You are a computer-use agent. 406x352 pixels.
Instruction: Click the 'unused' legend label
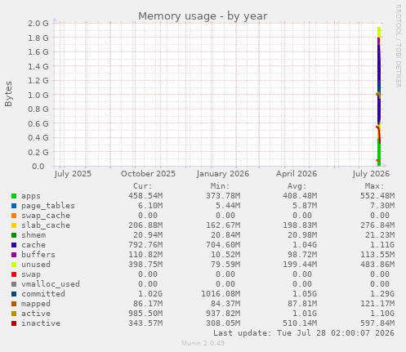pyautogui.click(x=36, y=265)
